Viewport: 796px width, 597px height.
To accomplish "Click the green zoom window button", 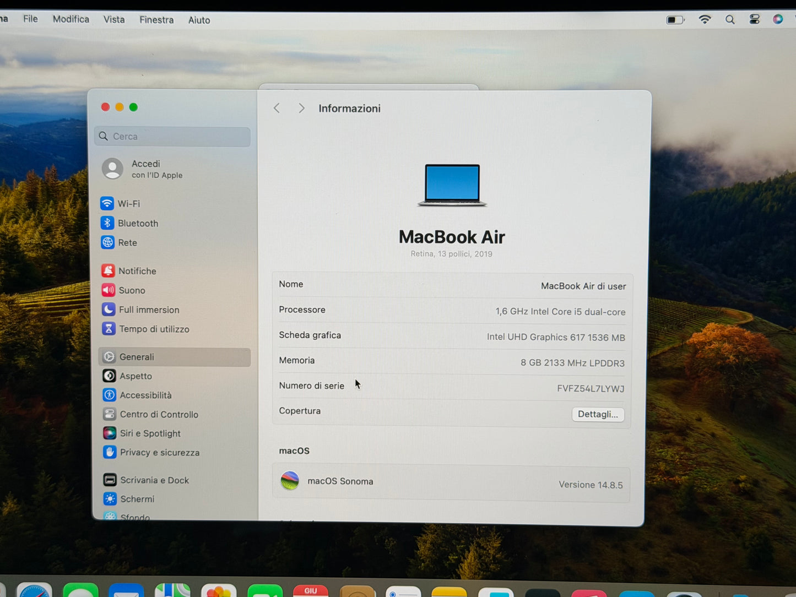I will click(x=133, y=107).
